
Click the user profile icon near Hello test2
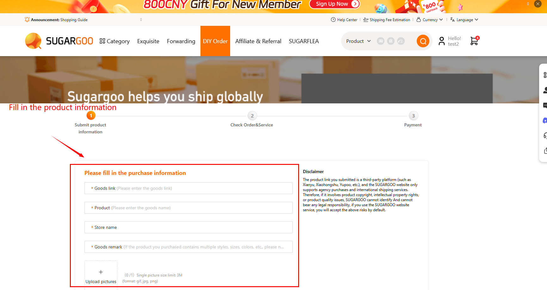click(441, 41)
